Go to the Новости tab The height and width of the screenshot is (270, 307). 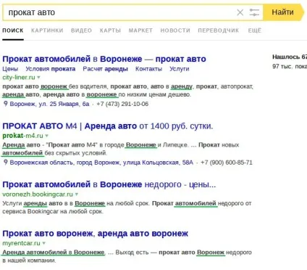tap(175, 30)
